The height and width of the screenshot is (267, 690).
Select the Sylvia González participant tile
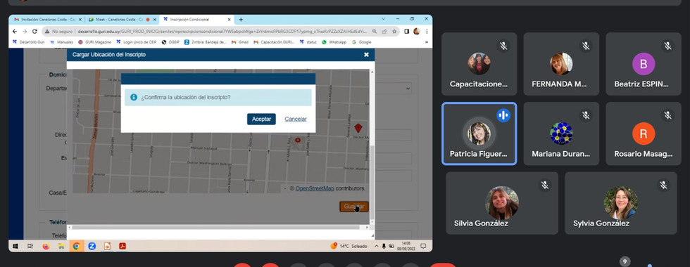(620, 203)
